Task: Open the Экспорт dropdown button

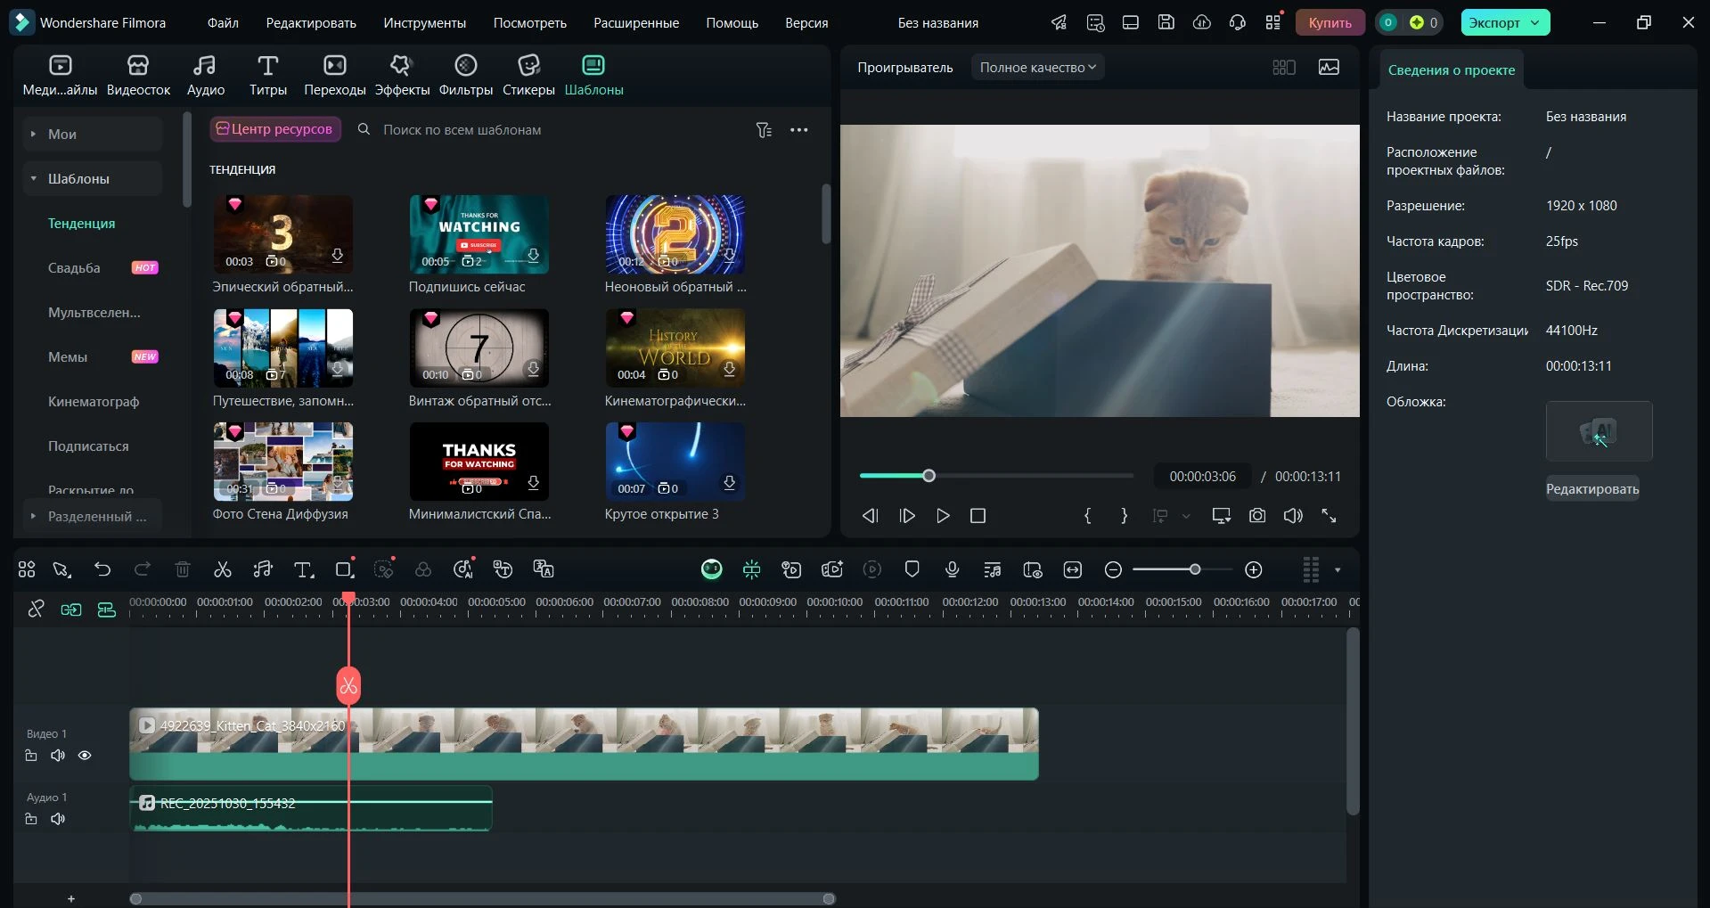Action: pyautogui.click(x=1504, y=23)
